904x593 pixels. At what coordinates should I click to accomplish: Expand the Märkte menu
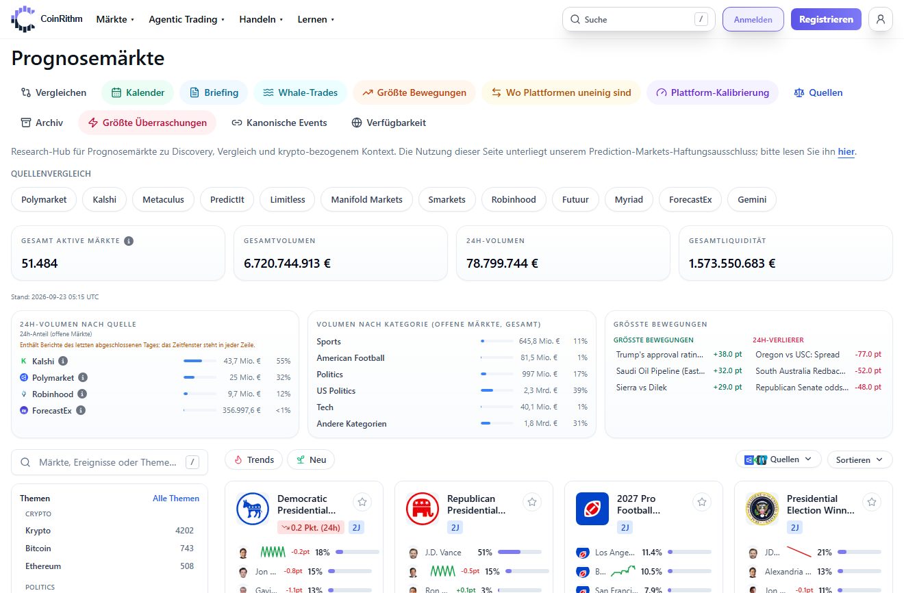[115, 19]
